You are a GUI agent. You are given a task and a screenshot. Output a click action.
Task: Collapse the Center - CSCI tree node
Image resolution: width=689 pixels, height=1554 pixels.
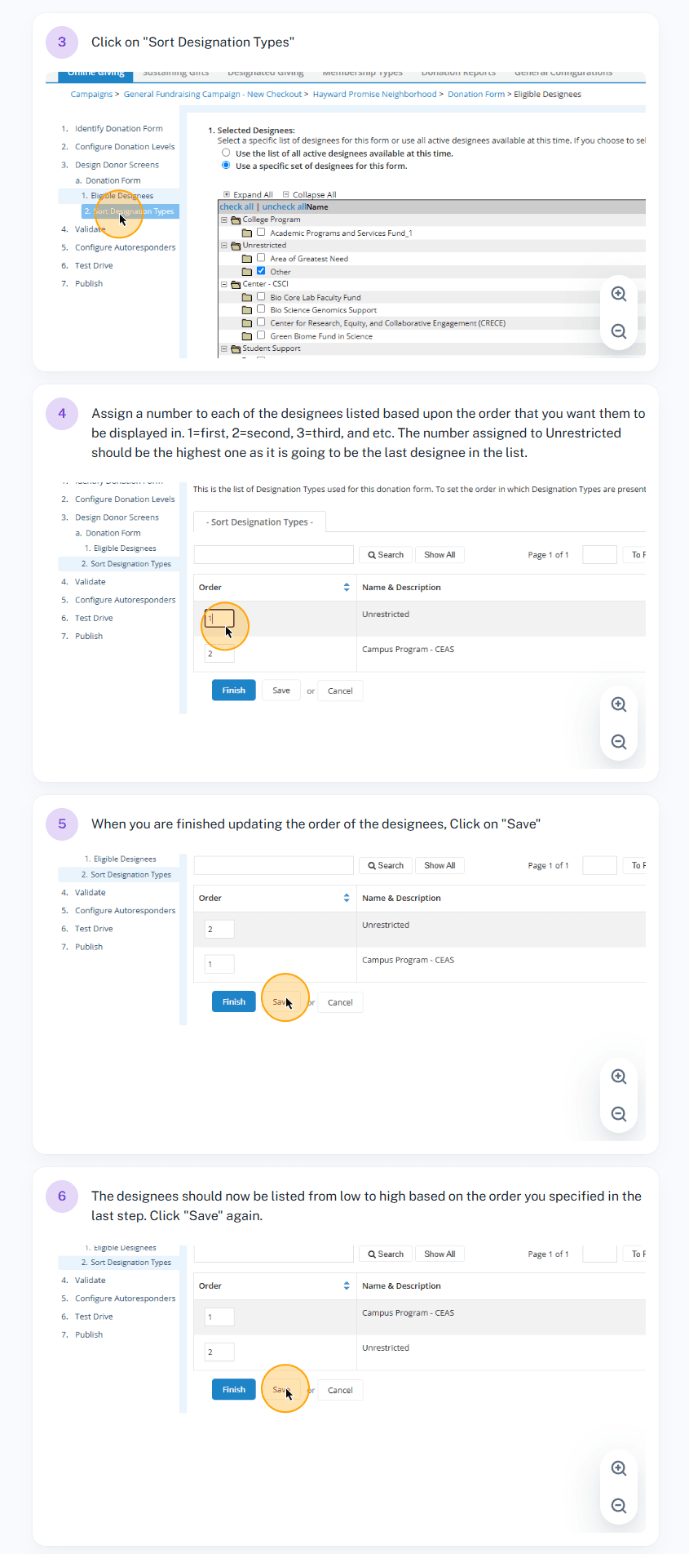pos(223,284)
